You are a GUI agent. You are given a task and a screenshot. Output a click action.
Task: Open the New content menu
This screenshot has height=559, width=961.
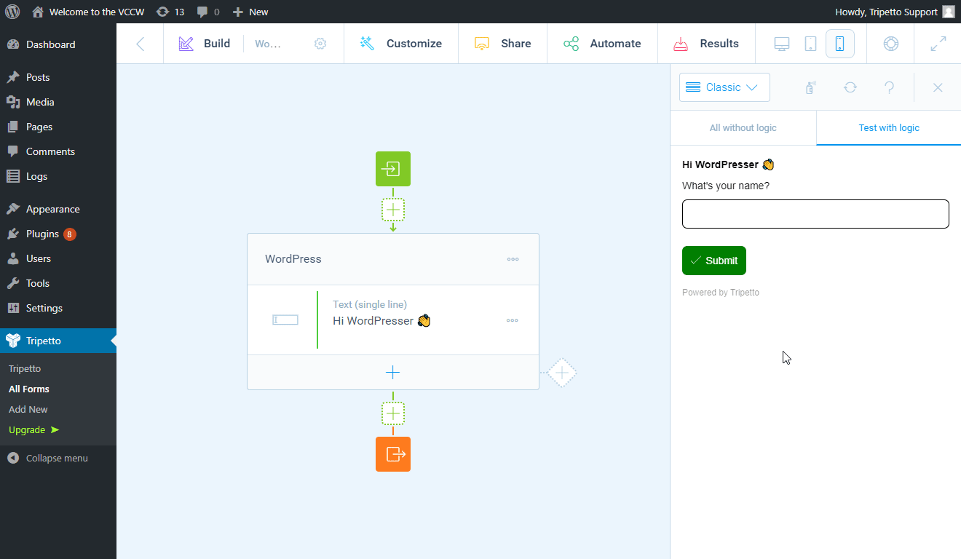coord(250,12)
